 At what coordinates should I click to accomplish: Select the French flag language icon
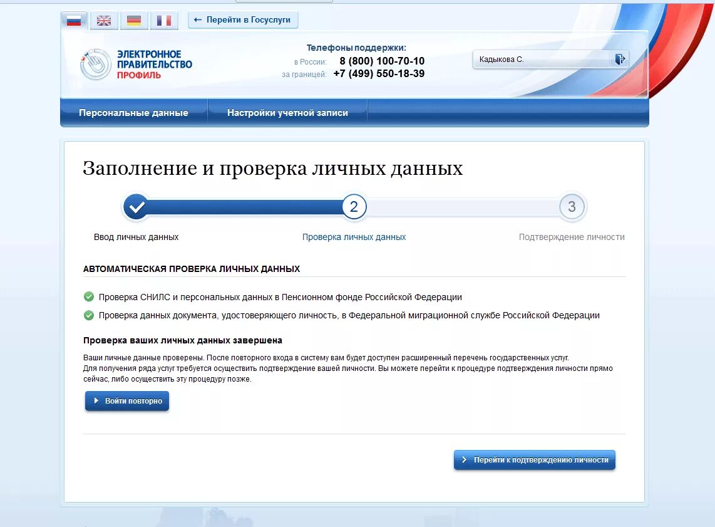[x=163, y=20]
